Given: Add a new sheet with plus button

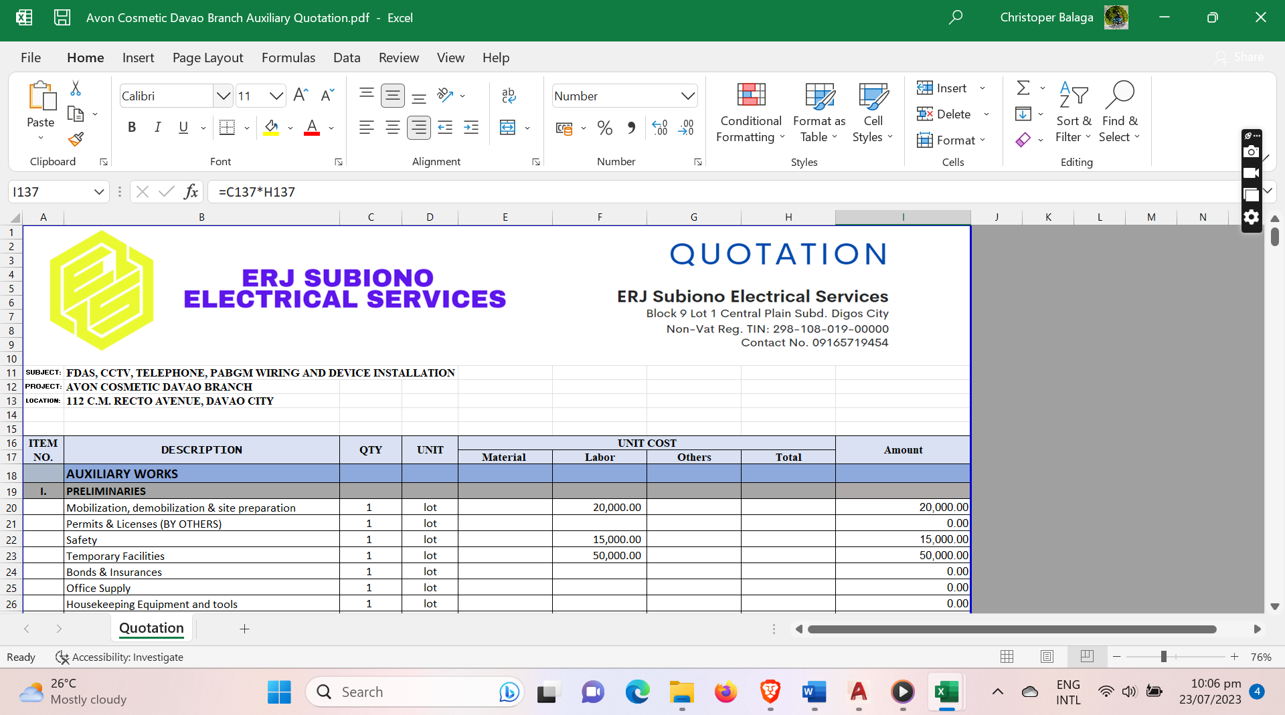Looking at the screenshot, I should 244,629.
